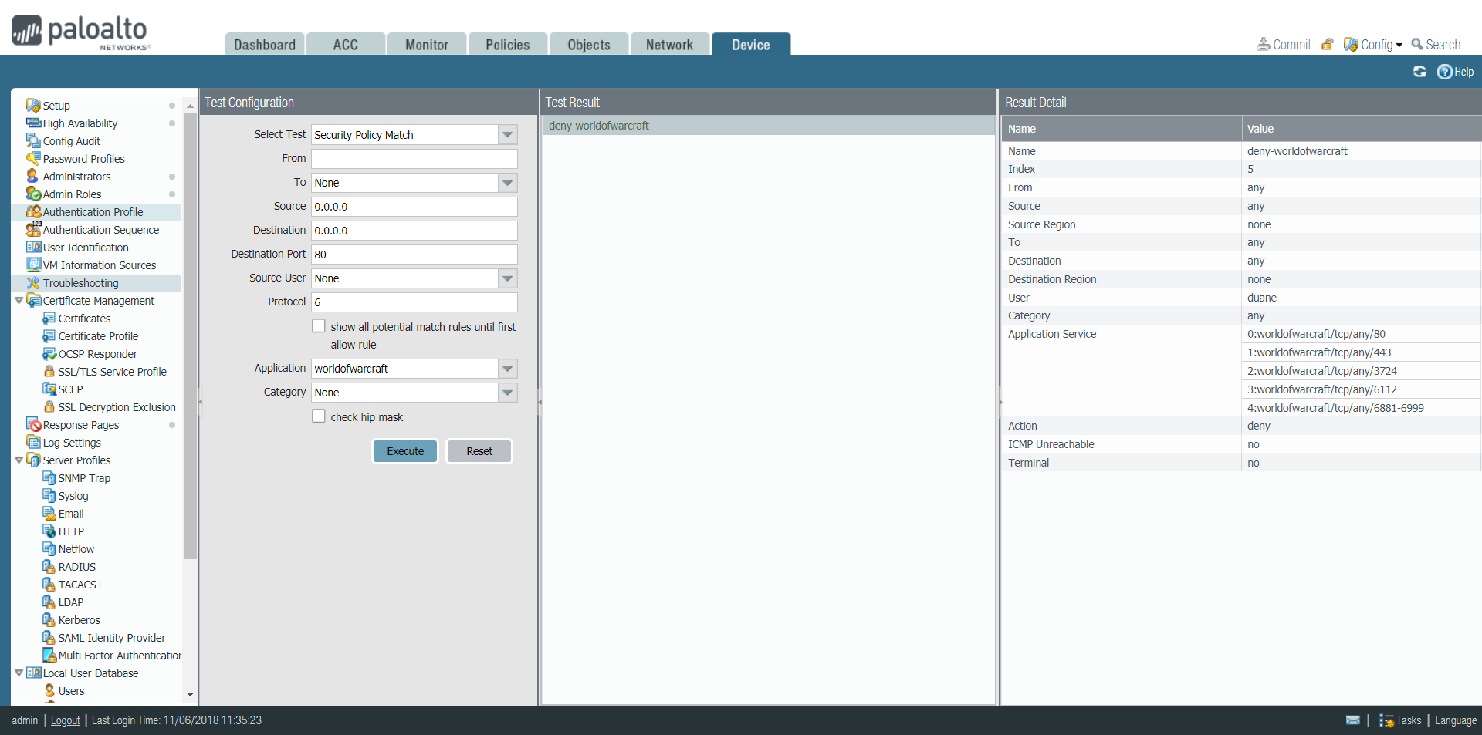Click the Admin Roles icon

pyautogui.click(x=33, y=194)
